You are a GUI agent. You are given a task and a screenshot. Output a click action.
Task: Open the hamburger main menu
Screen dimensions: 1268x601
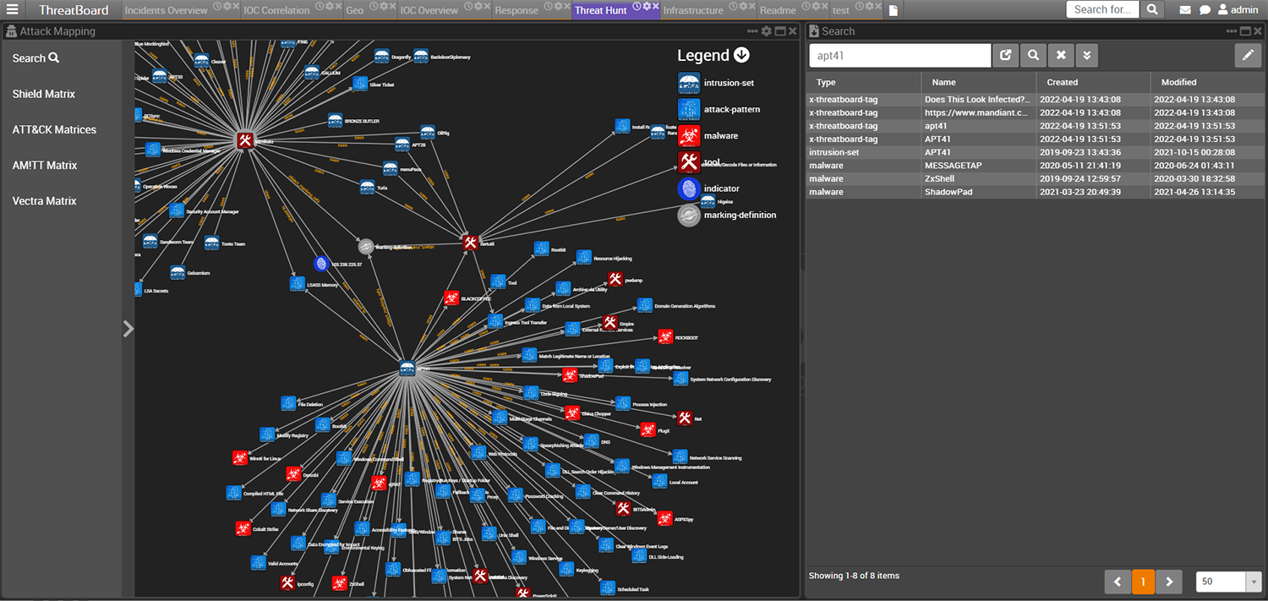[13, 10]
